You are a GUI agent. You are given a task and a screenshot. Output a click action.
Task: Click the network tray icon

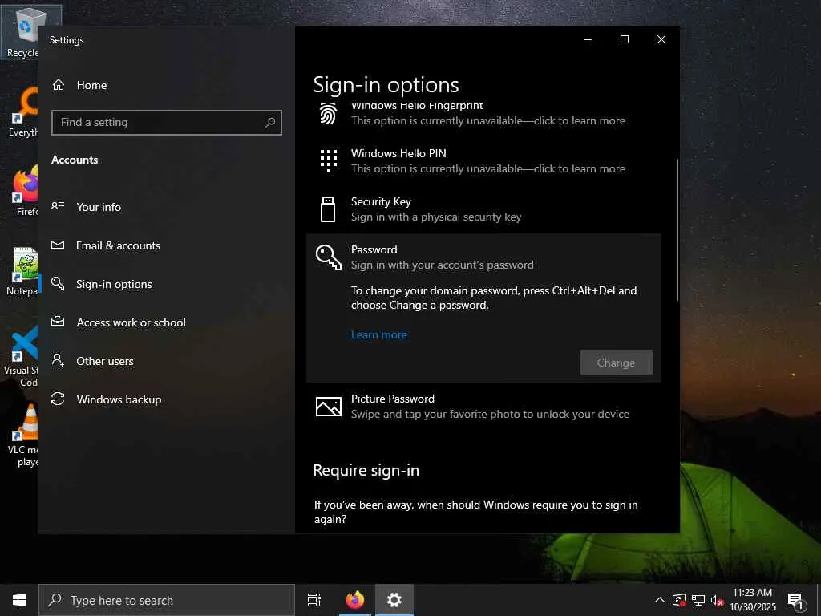tap(698, 600)
